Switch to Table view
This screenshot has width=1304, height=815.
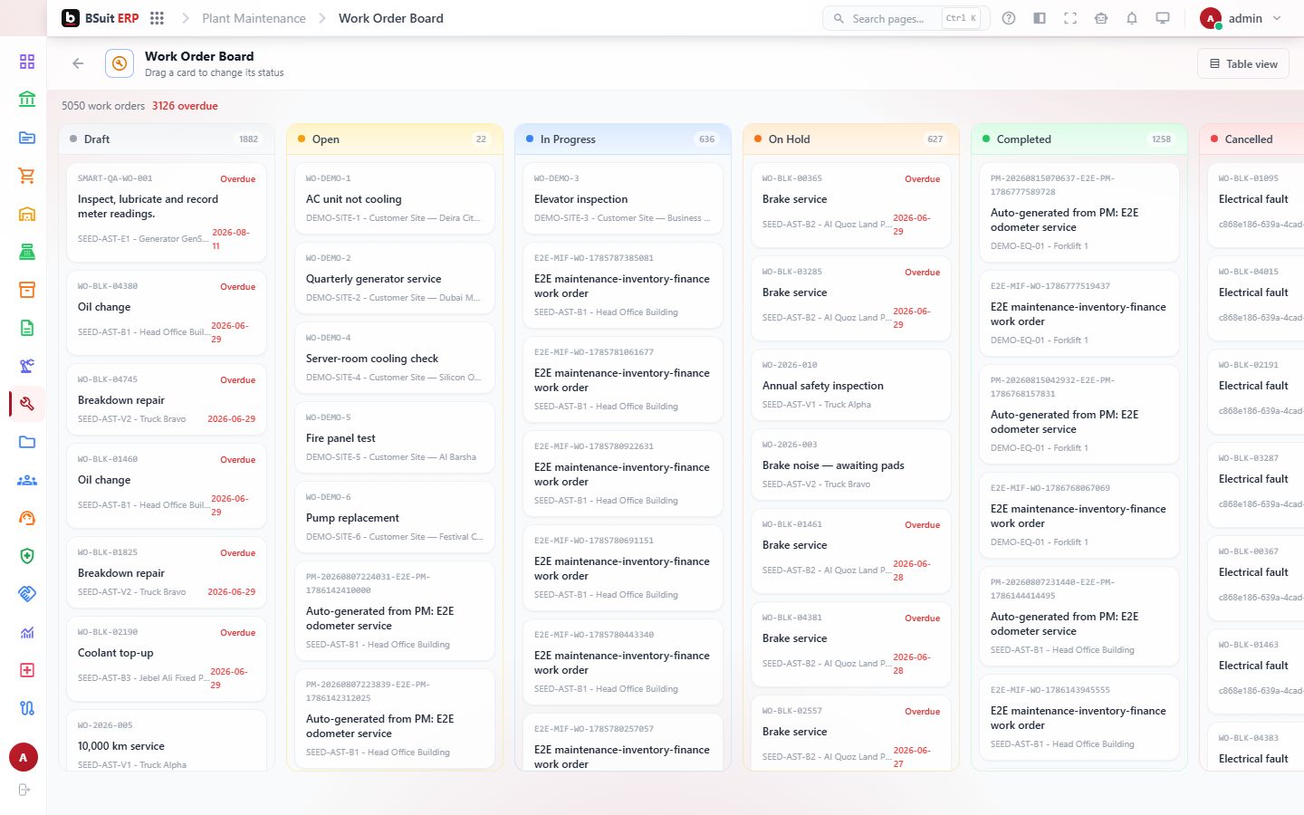click(1243, 63)
